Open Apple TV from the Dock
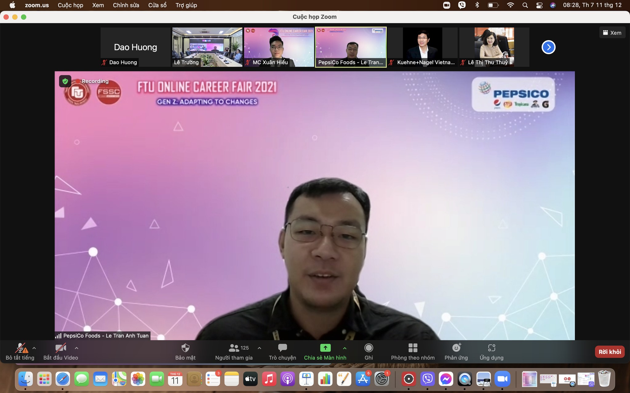The image size is (630, 393). tap(250, 379)
